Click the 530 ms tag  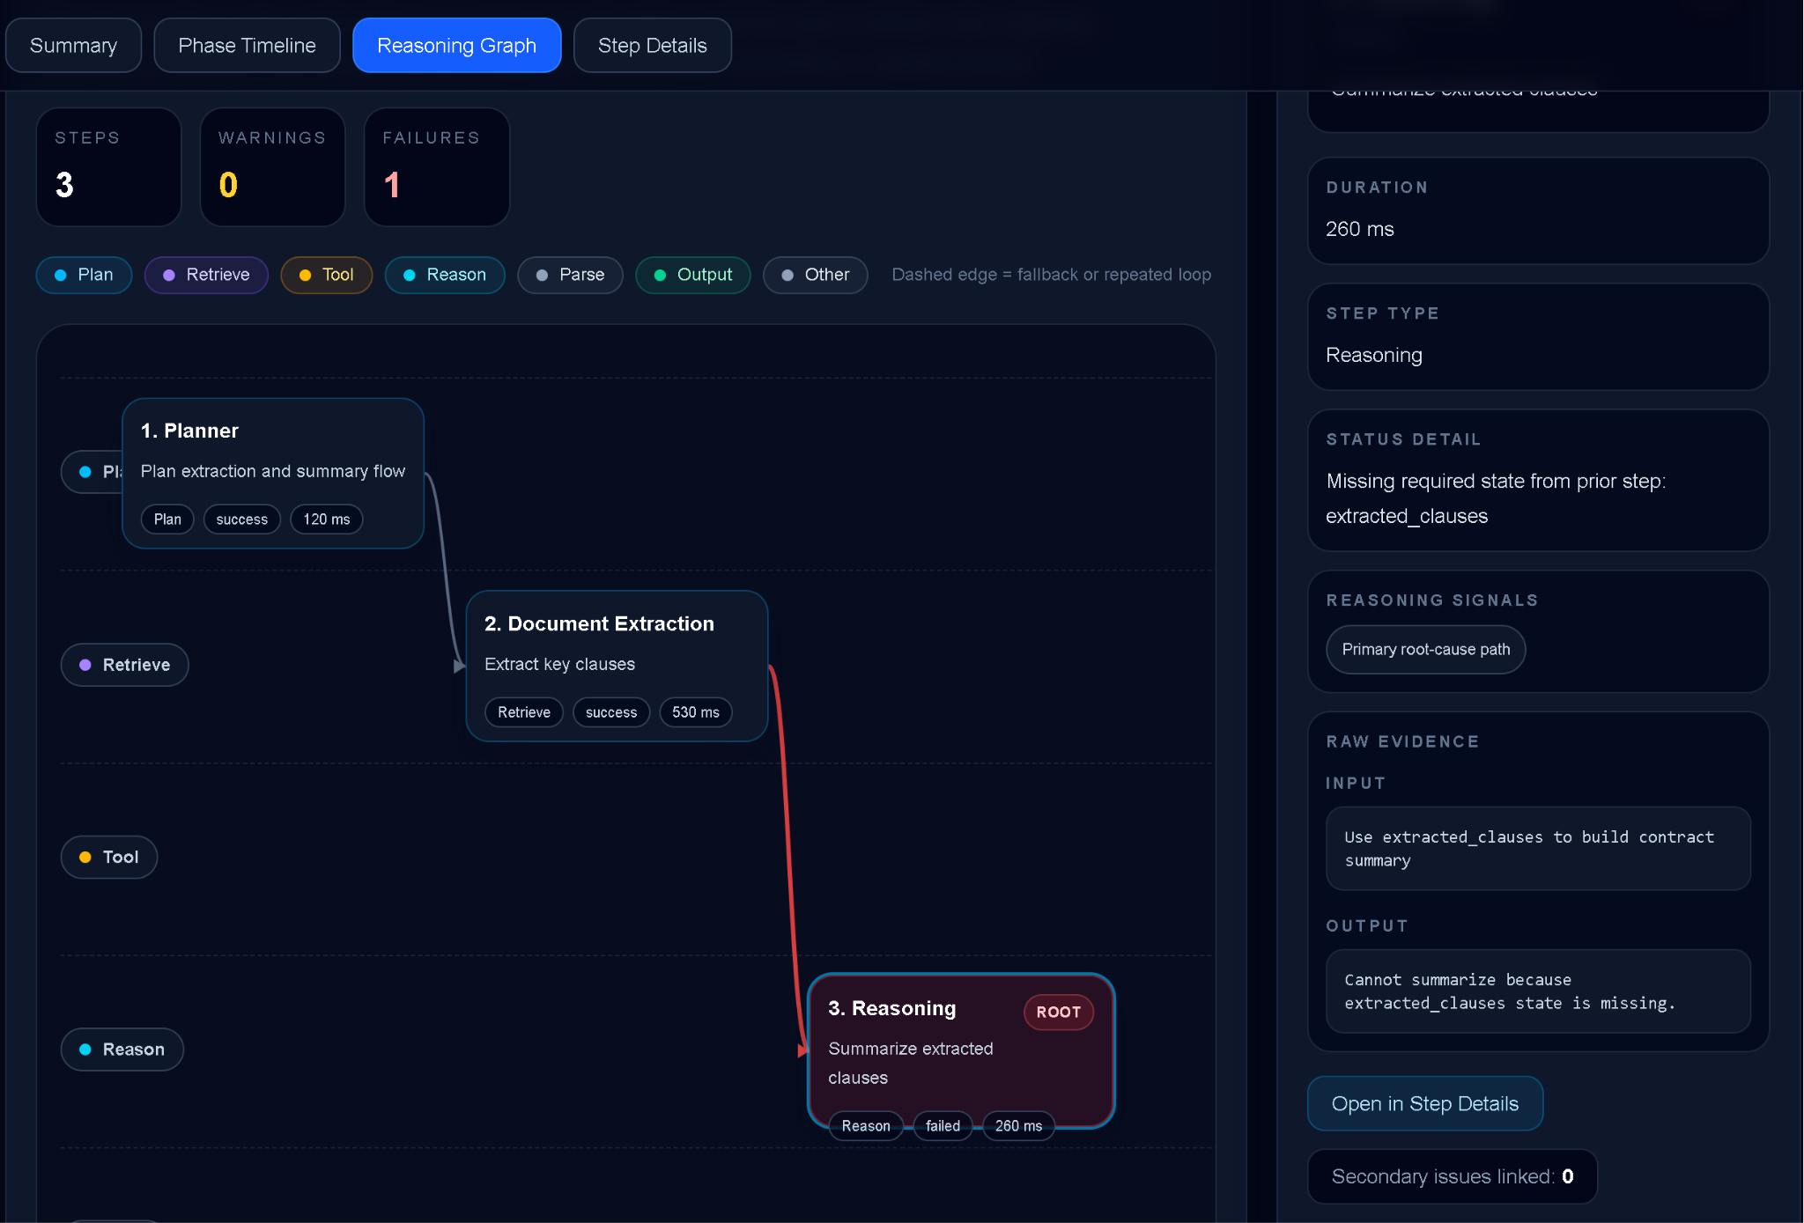pos(696,712)
